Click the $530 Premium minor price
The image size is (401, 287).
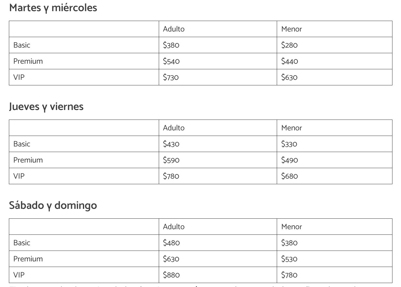pyautogui.click(x=289, y=259)
